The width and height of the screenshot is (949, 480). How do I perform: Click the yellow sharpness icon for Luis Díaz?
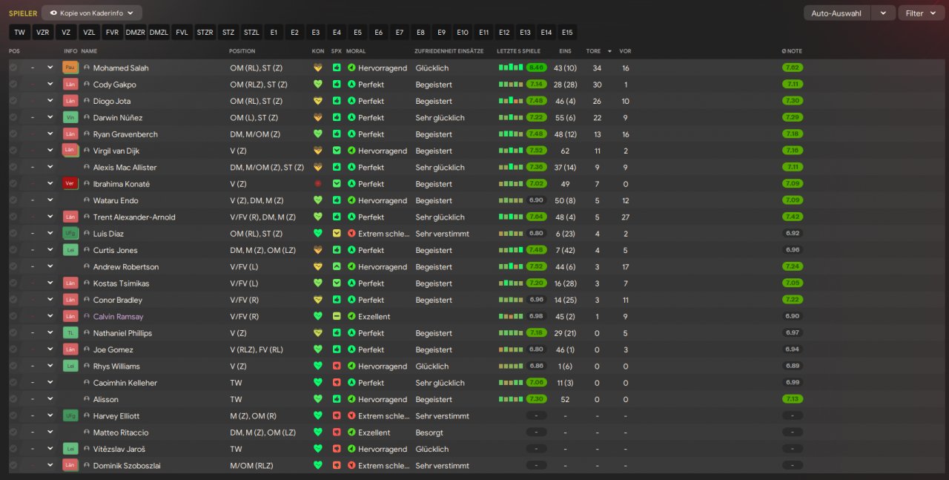coord(337,234)
